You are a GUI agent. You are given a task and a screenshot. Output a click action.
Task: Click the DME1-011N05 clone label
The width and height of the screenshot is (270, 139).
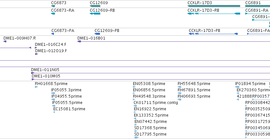tap(45, 70)
